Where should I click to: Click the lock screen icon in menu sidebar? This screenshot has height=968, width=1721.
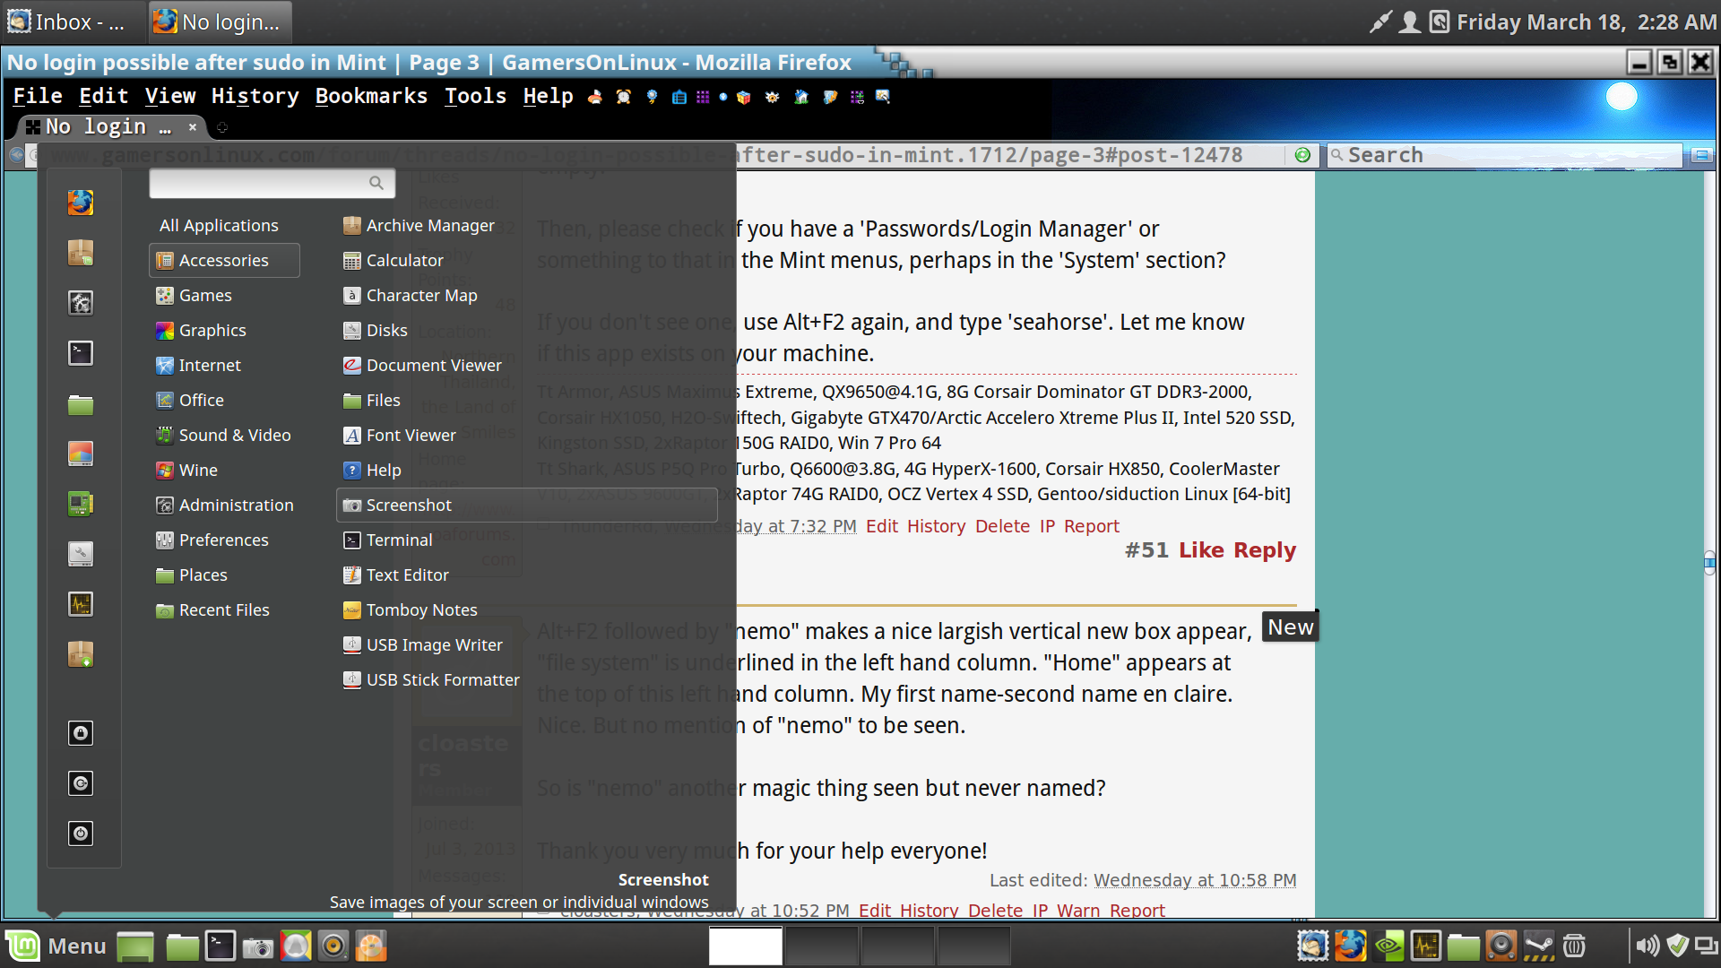click(81, 733)
